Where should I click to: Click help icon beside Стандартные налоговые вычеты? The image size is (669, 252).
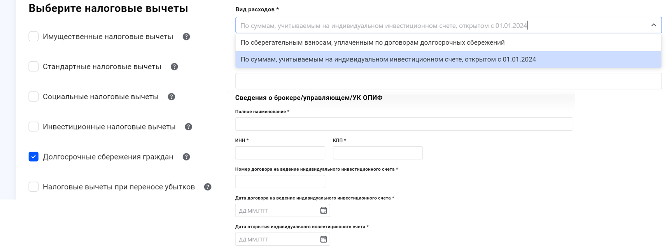click(x=174, y=67)
